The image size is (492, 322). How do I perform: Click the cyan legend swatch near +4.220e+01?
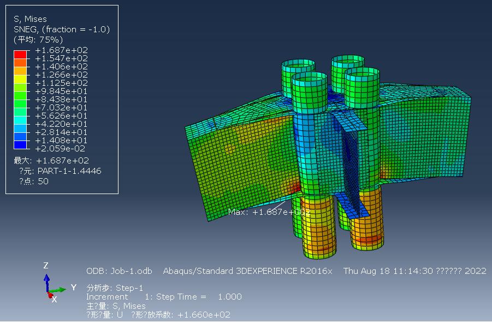point(20,120)
